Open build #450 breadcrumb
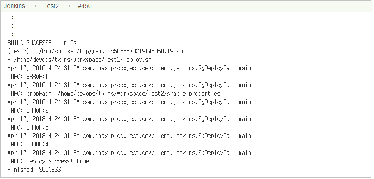This screenshot has height=179, width=374. (85, 6)
